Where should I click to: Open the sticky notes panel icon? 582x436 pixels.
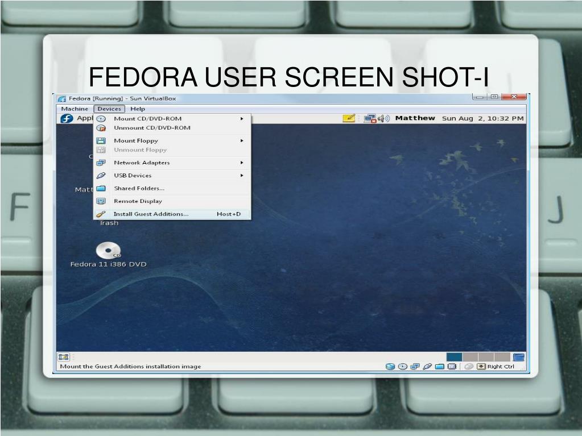[x=349, y=118]
